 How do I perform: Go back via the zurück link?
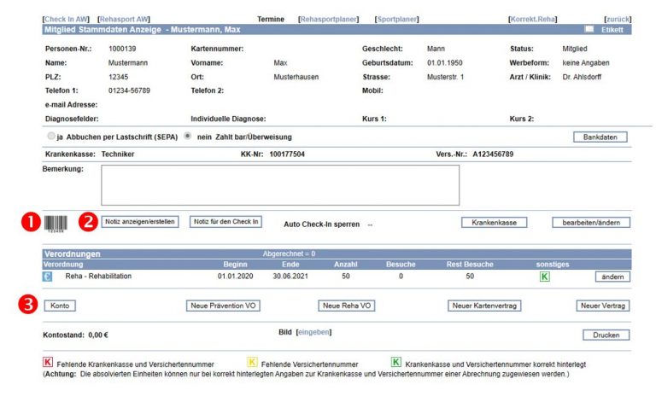617,19
